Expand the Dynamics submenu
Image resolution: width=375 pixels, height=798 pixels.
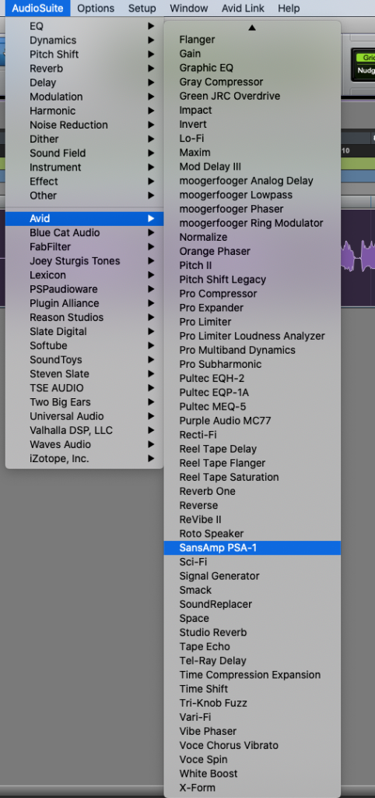tap(84, 41)
